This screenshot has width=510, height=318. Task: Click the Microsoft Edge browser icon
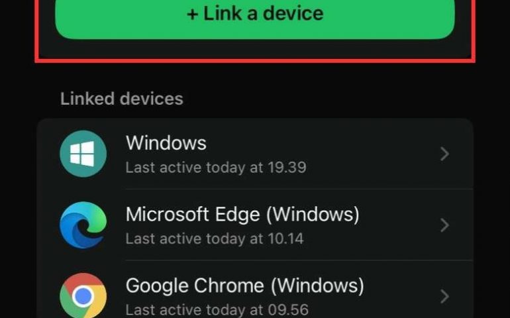point(83,225)
